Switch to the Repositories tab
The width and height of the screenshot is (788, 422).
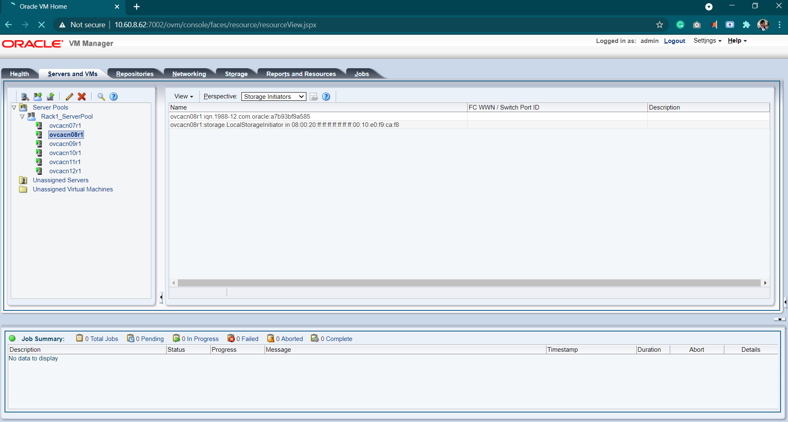coord(135,74)
